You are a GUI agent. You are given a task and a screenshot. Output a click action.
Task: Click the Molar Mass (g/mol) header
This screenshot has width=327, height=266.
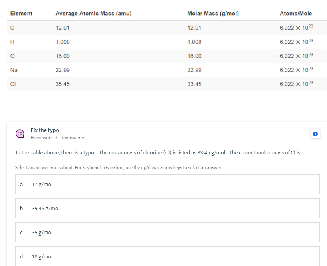(x=213, y=13)
